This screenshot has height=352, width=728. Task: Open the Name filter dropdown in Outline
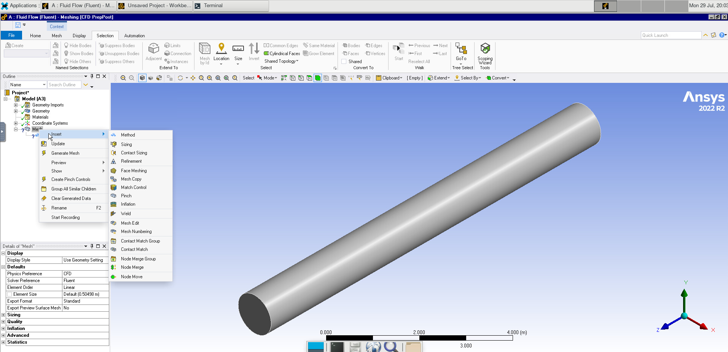point(28,85)
